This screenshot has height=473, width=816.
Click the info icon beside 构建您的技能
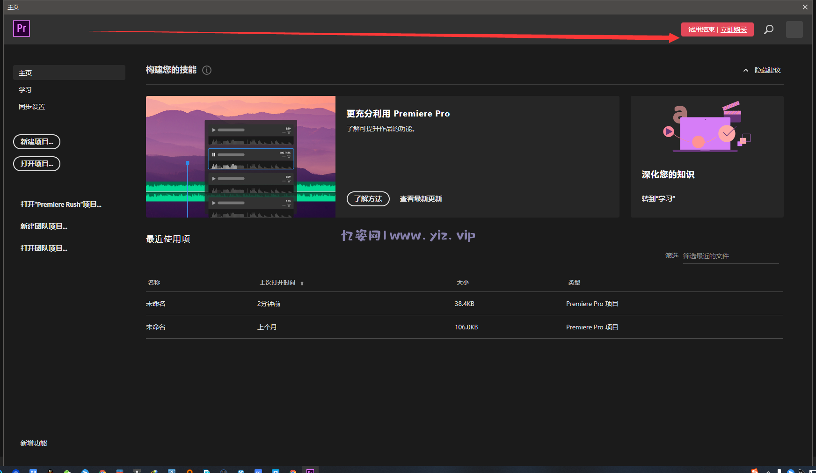tap(207, 70)
